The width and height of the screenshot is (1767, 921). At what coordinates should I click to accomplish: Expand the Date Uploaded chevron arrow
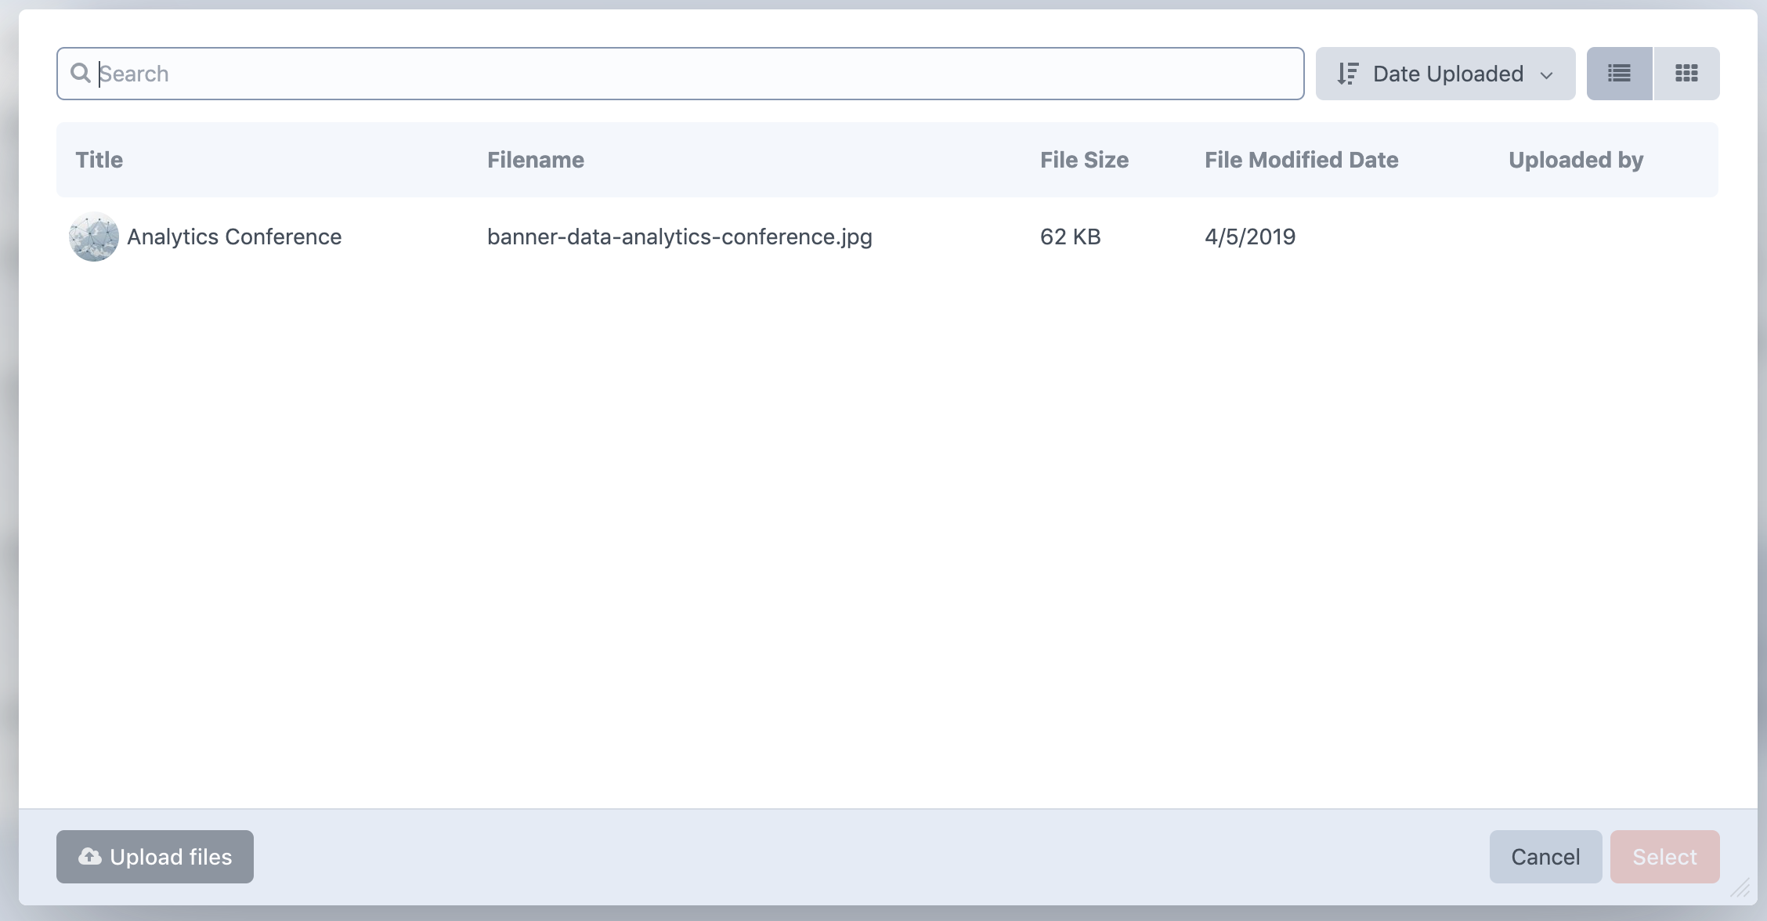point(1546,75)
